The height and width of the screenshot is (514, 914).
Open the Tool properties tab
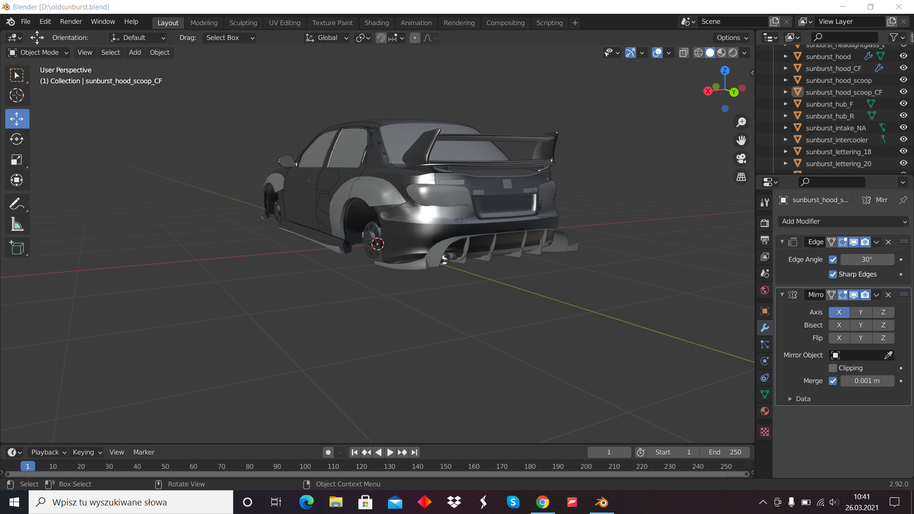coord(765,202)
